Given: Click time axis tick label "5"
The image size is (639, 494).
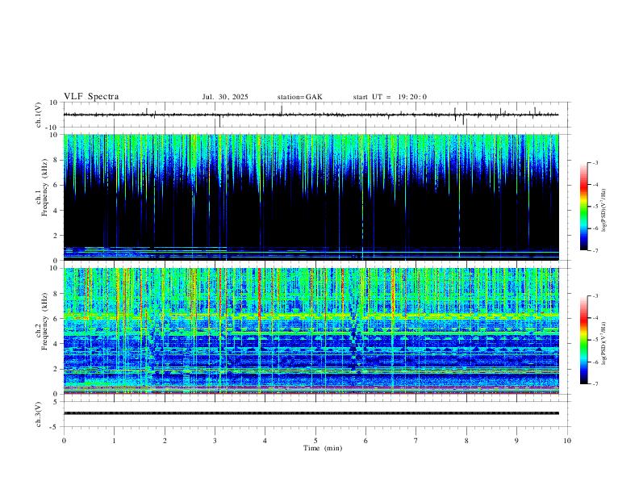Looking at the screenshot, I should [x=315, y=441].
